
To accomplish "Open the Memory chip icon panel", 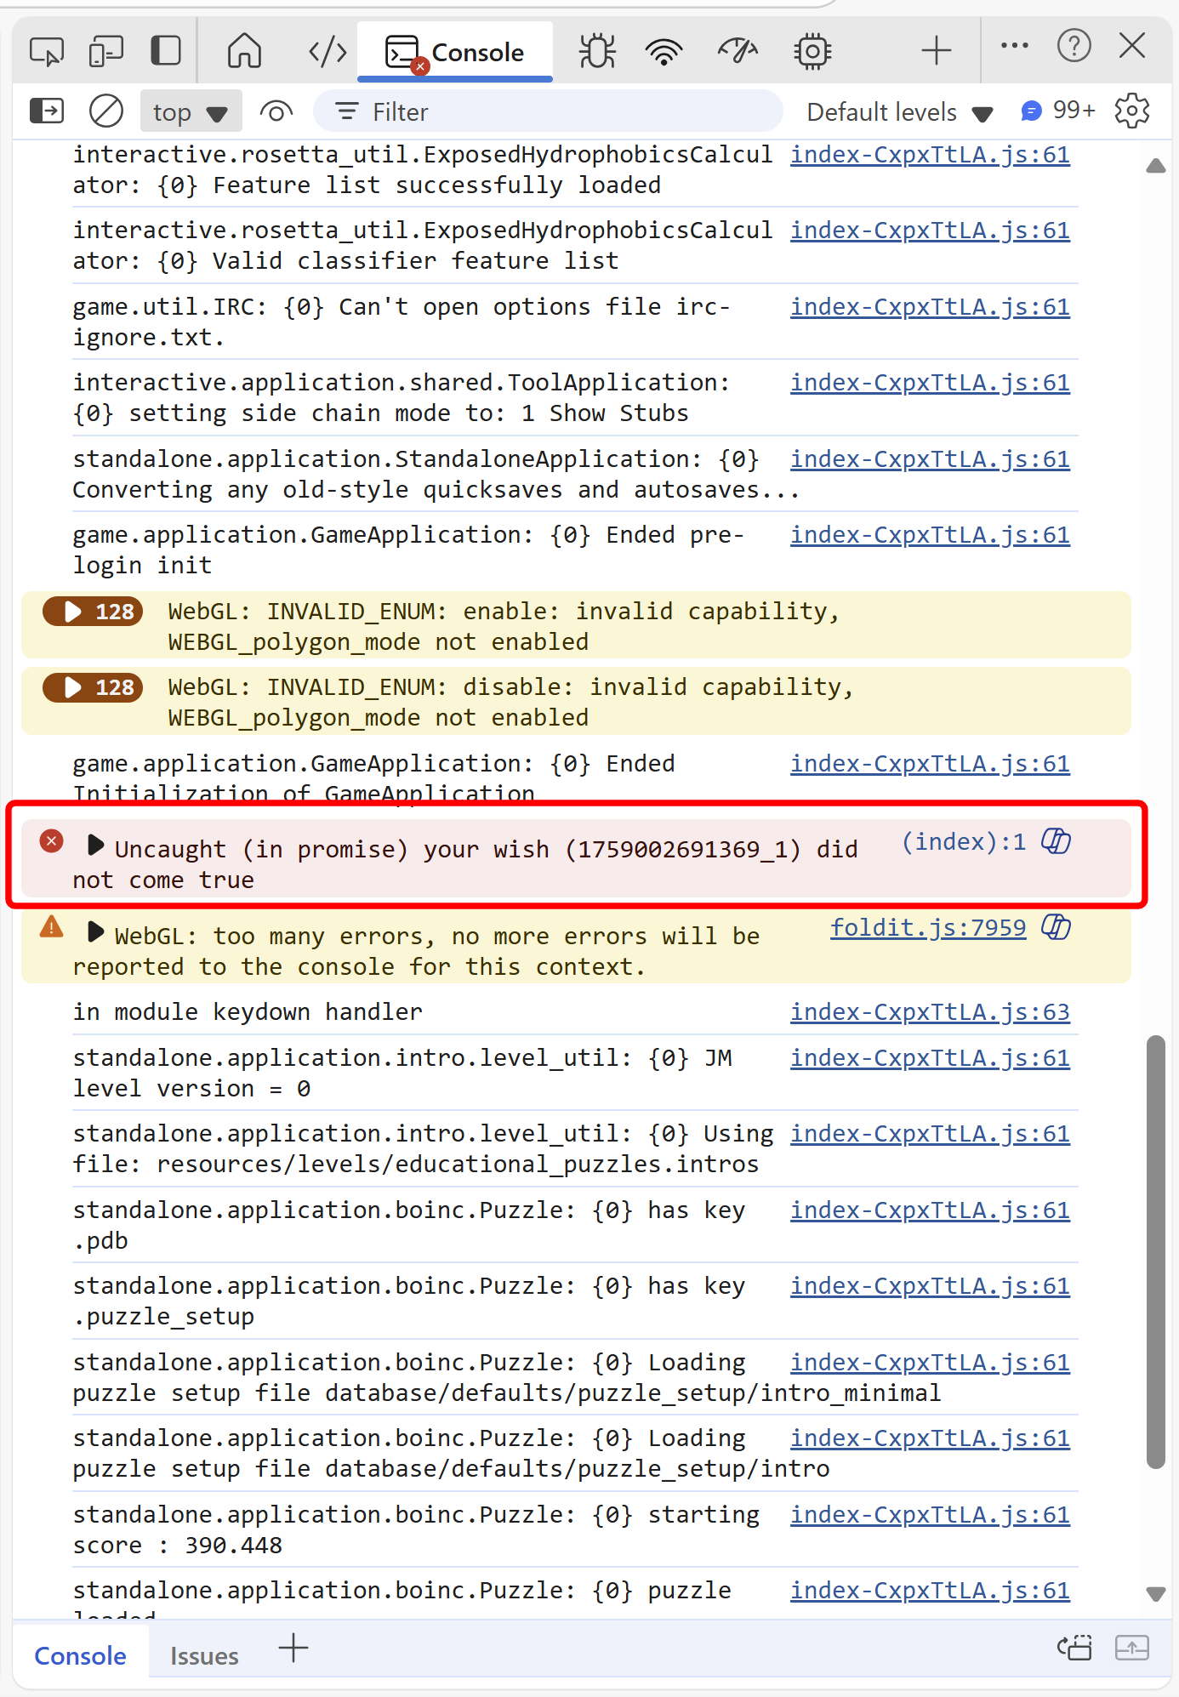I will pos(812,51).
